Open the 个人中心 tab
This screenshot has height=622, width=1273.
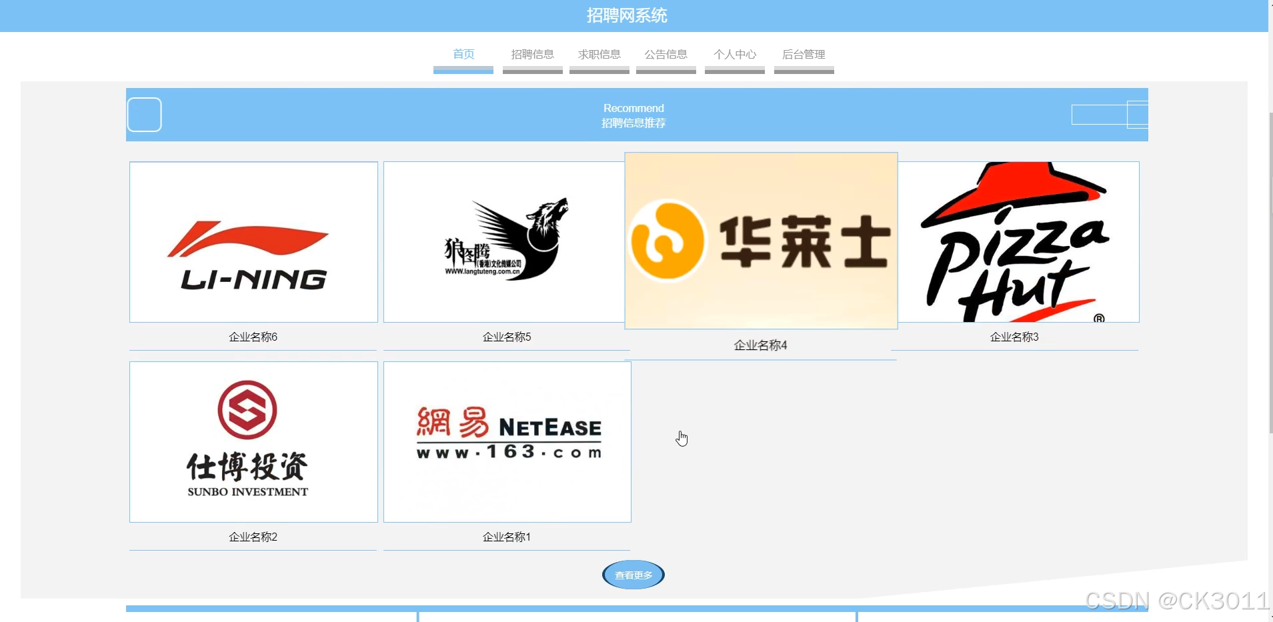pyautogui.click(x=734, y=55)
